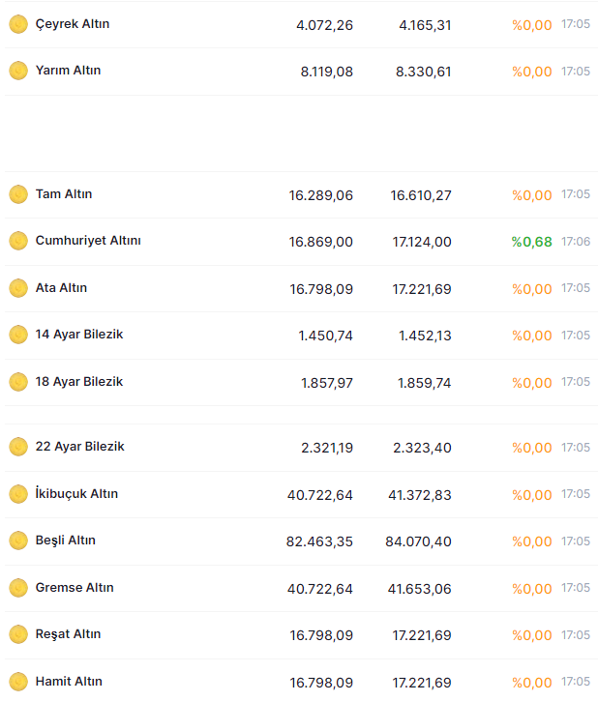Screen dimensions: 598x702
Task: Click the 22 Ayar Bilezik coin icon
Action: (18, 447)
